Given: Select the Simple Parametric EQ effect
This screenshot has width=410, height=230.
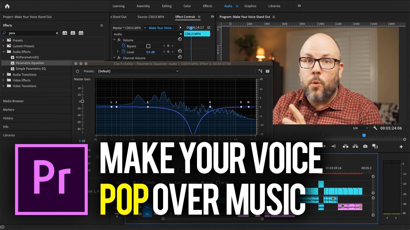Looking at the screenshot, I should (31, 69).
